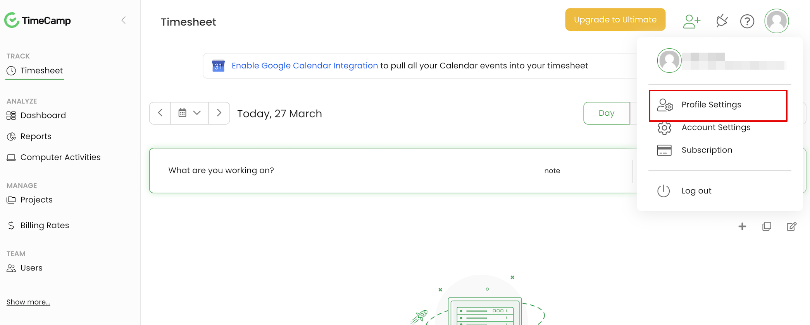Go to the next day arrow
Viewport: 810px width, 325px height.
tap(219, 113)
